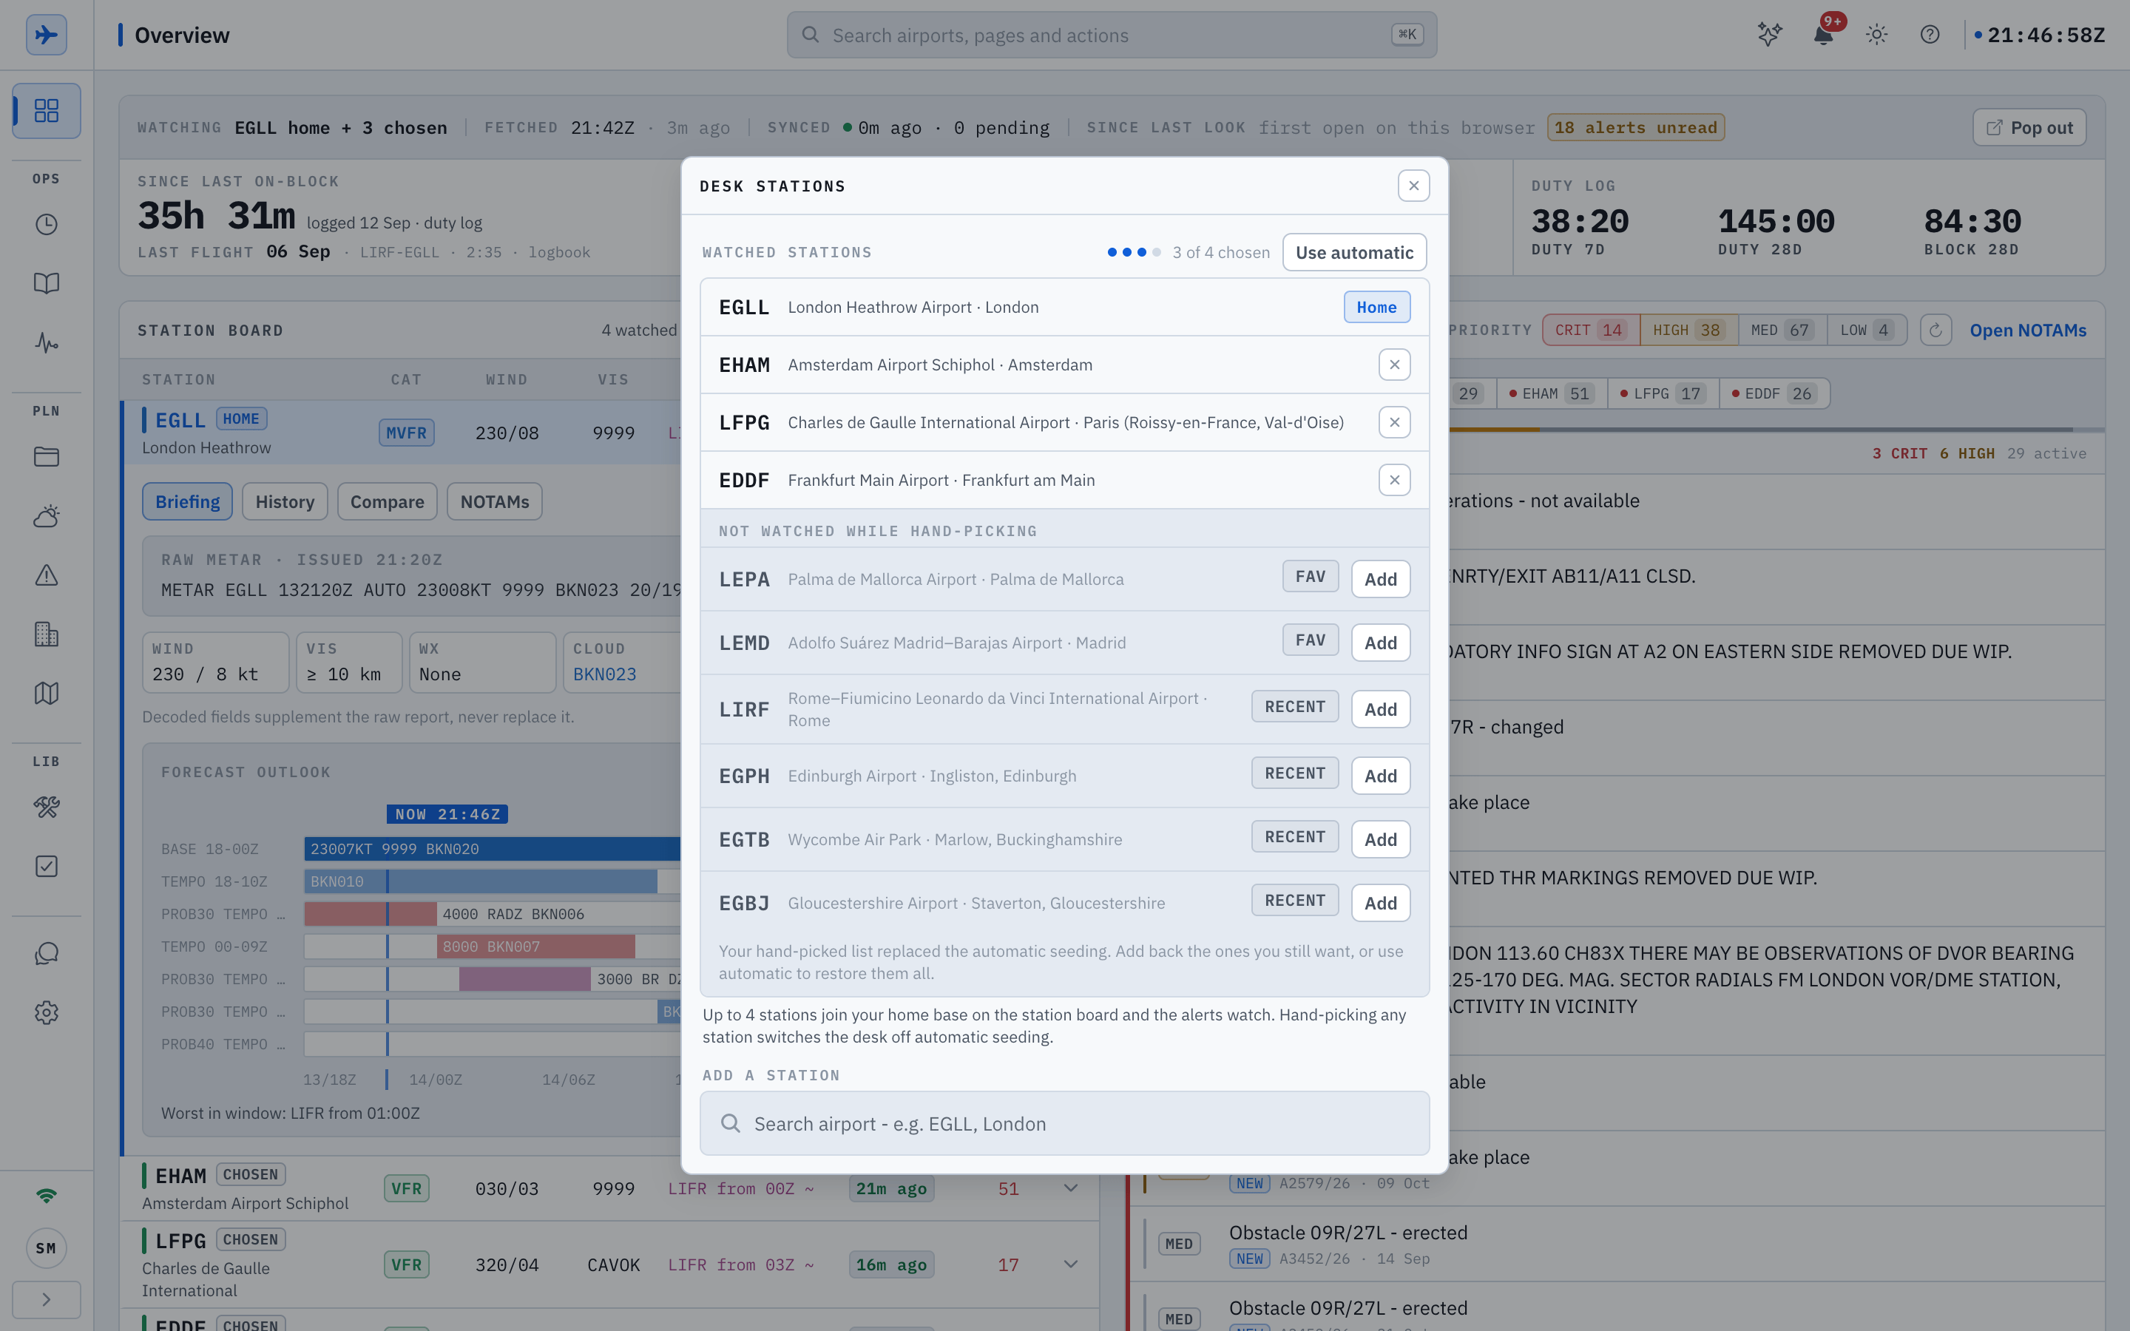Add EGPH Edinburgh station
The height and width of the screenshot is (1331, 2130).
(1380, 776)
